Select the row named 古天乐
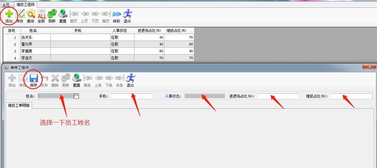The image size is (377, 168). point(99,37)
